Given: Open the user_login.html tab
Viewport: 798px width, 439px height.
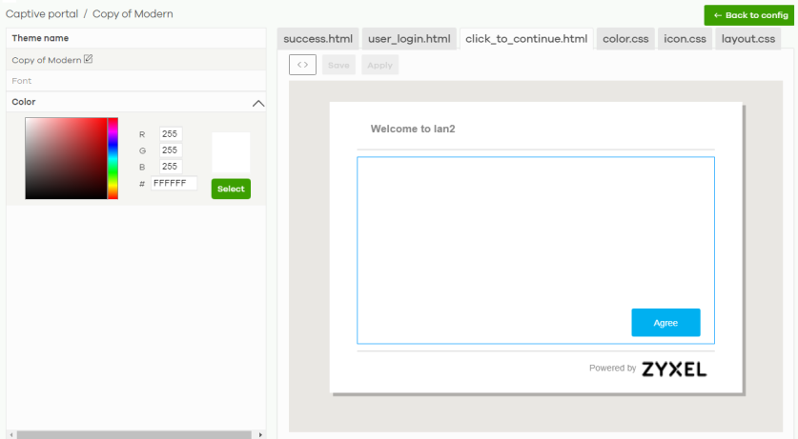Looking at the screenshot, I should [409, 39].
